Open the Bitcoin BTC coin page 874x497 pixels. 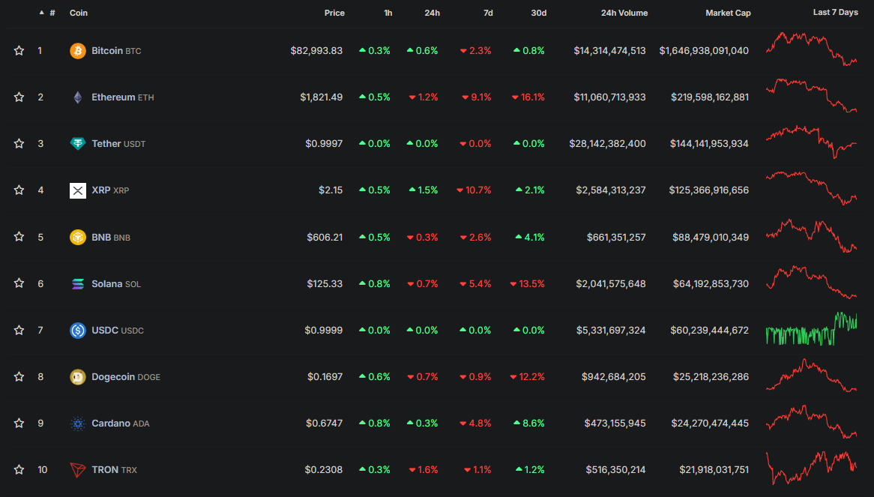pyautogui.click(x=116, y=51)
